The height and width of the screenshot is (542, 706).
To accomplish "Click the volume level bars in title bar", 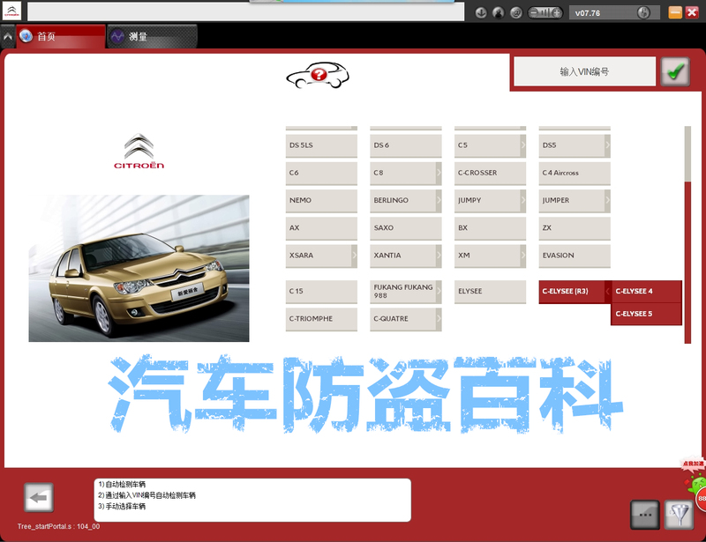I will [545, 12].
